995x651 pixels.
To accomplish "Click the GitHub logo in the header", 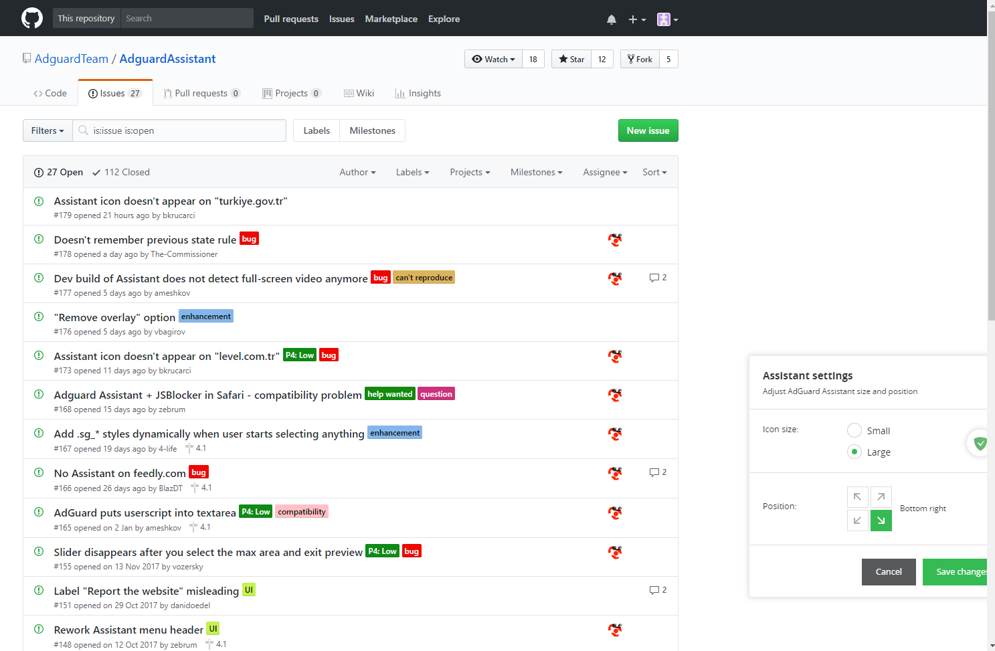I will [31, 18].
